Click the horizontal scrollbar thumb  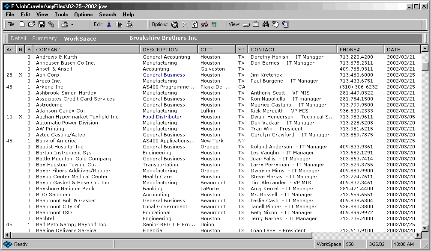(x=162, y=235)
